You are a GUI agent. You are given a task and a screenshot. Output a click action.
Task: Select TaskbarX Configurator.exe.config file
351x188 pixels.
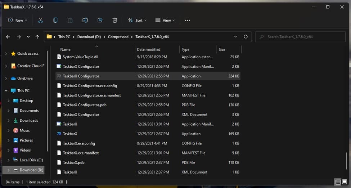tap(148, 86)
